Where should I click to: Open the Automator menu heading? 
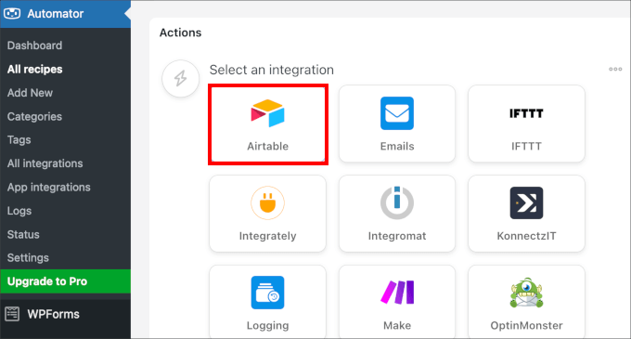coord(55,14)
